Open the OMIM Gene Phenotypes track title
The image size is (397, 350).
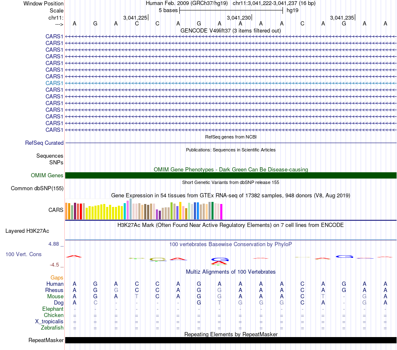pyautogui.click(x=231, y=169)
